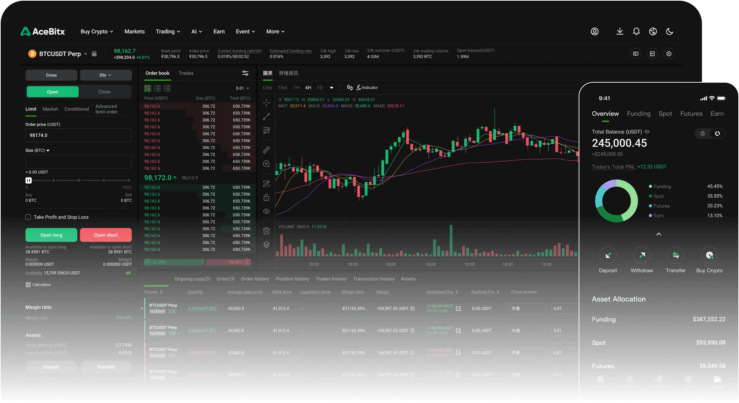The image size is (739, 403).
Task: Switch to the Trades tab
Action: pyautogui.click(x=186, y=73)
